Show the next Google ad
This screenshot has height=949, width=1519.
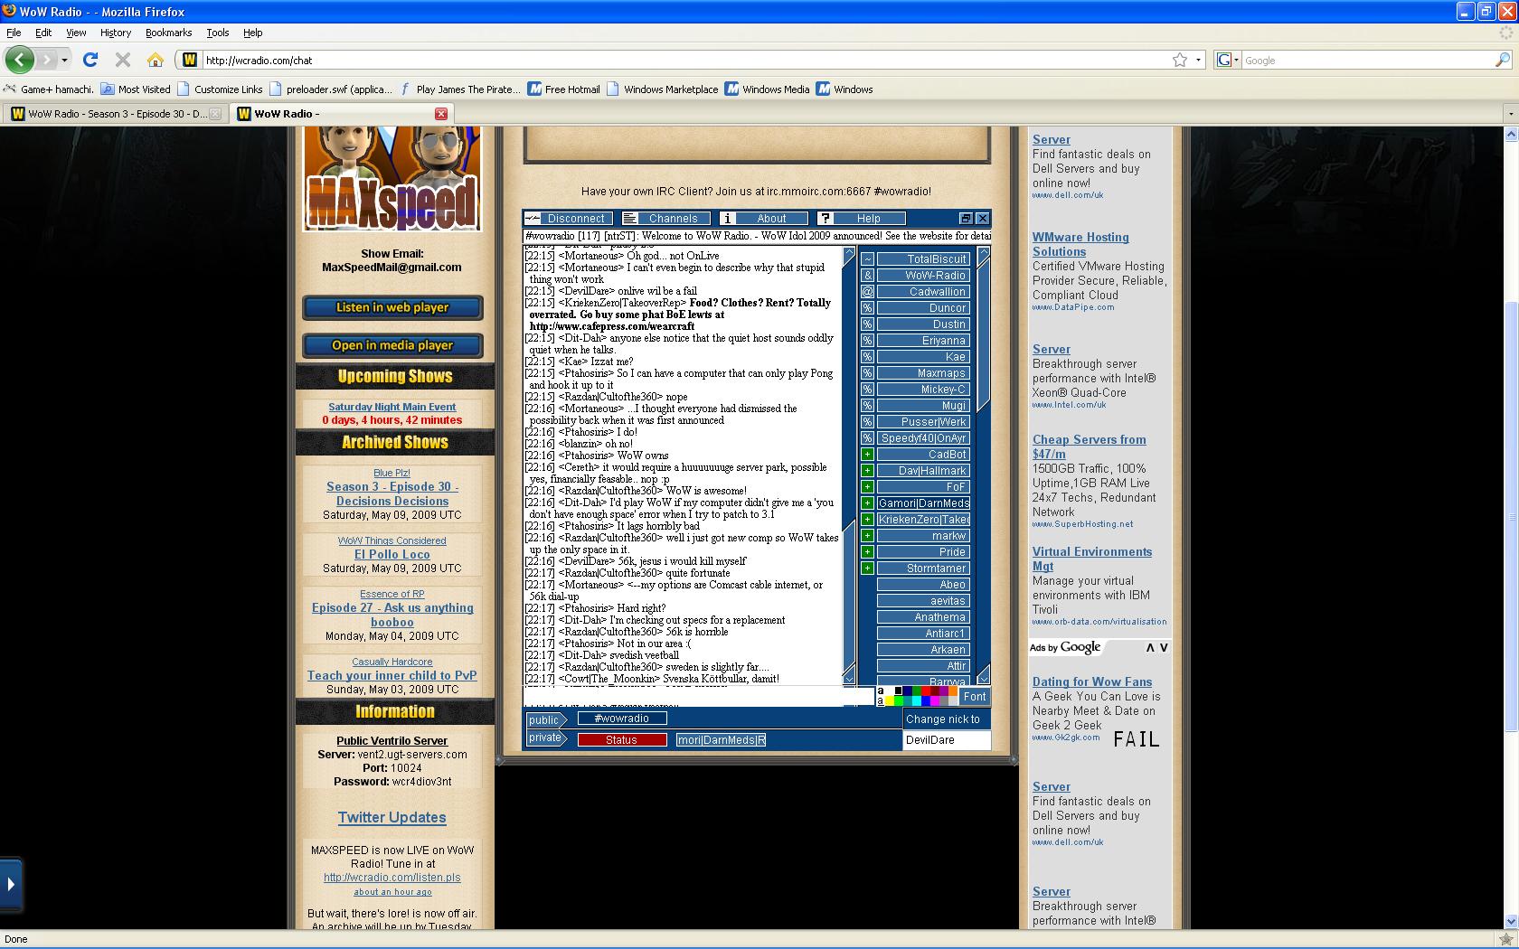pyautogui.click(x=1164, y=647)
